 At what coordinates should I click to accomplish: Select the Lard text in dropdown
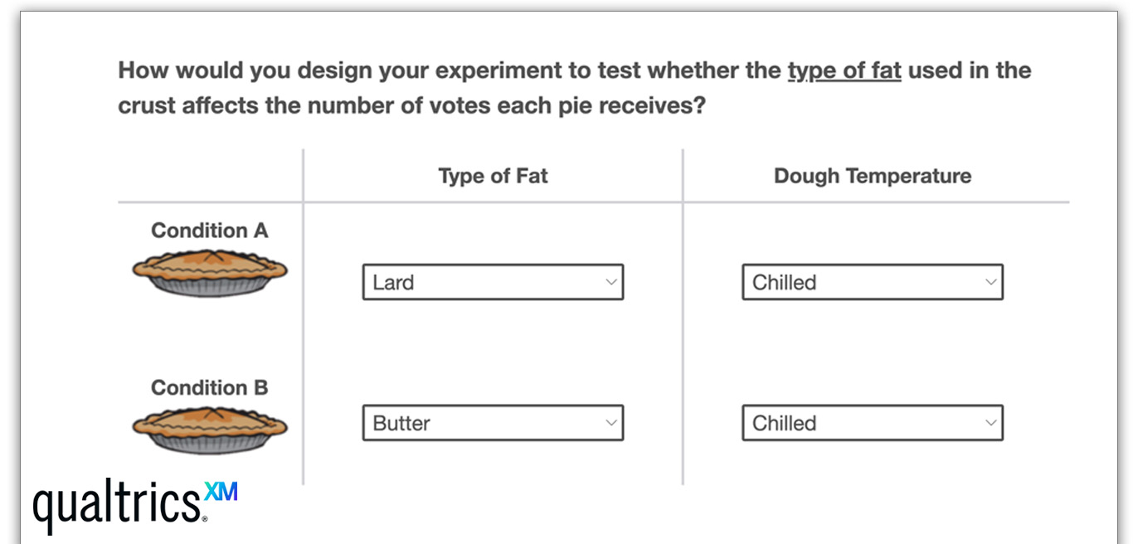pos(393,283)
